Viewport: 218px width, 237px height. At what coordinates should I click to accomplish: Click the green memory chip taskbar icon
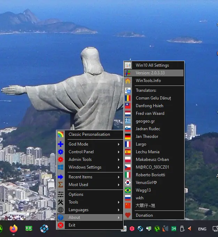(29, 228)
